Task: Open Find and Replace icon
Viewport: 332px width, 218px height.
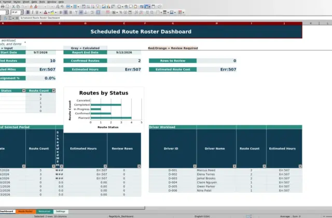Action: (x=58, y=7)
